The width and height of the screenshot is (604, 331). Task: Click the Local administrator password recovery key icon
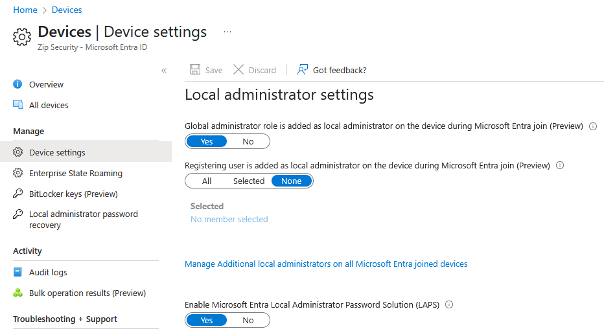tap(17, 214)
